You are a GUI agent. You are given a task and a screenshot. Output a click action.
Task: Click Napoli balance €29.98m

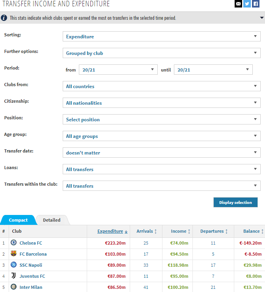[x=252, y=265]
